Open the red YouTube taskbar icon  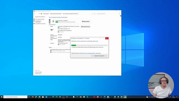tap(94, 97)
